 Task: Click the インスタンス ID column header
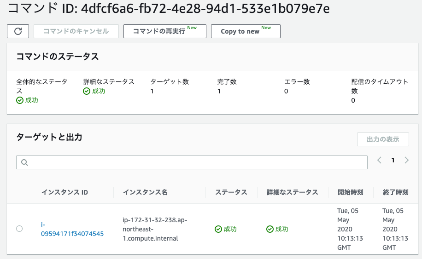click(64, 192)
